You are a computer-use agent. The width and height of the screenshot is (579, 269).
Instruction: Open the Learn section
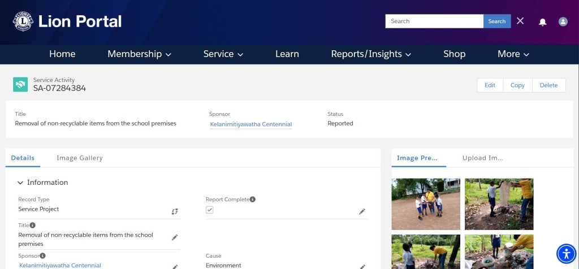tap(287, 54)
